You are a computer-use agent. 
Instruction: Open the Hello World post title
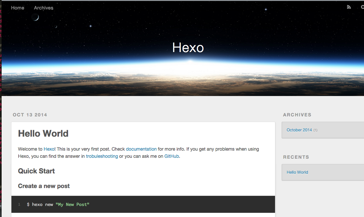tap(43, 133)
